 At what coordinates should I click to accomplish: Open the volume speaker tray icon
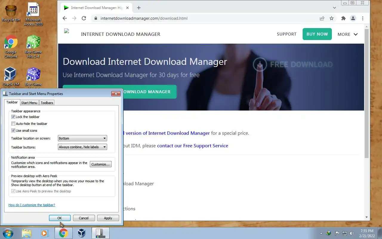point(352,233)
